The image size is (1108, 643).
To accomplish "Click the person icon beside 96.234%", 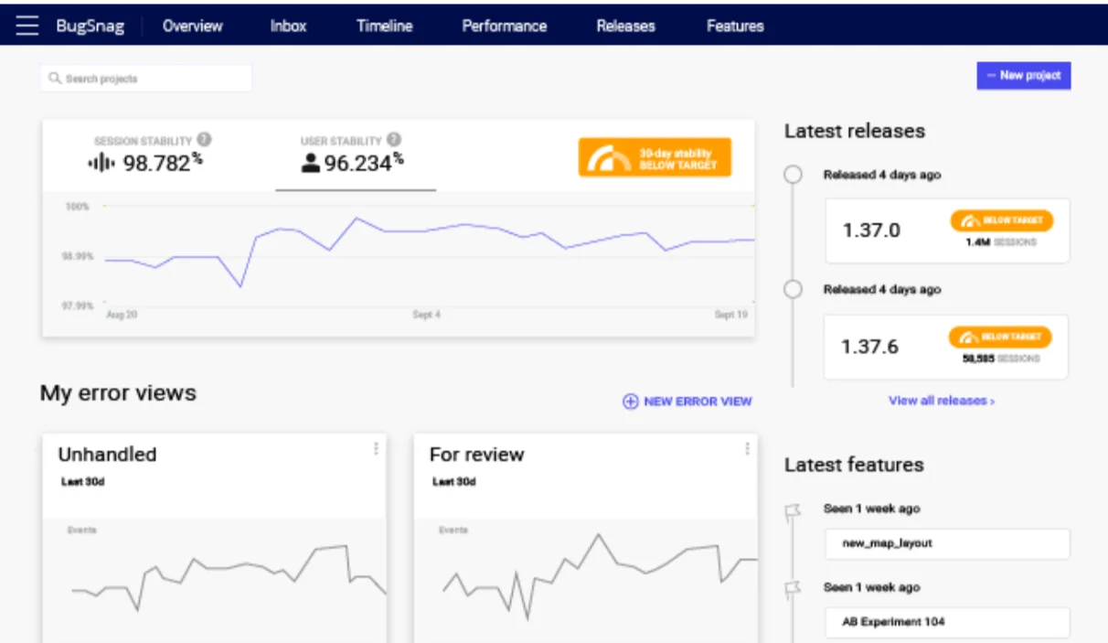I will pyautogui.click(x=311, y=161).
